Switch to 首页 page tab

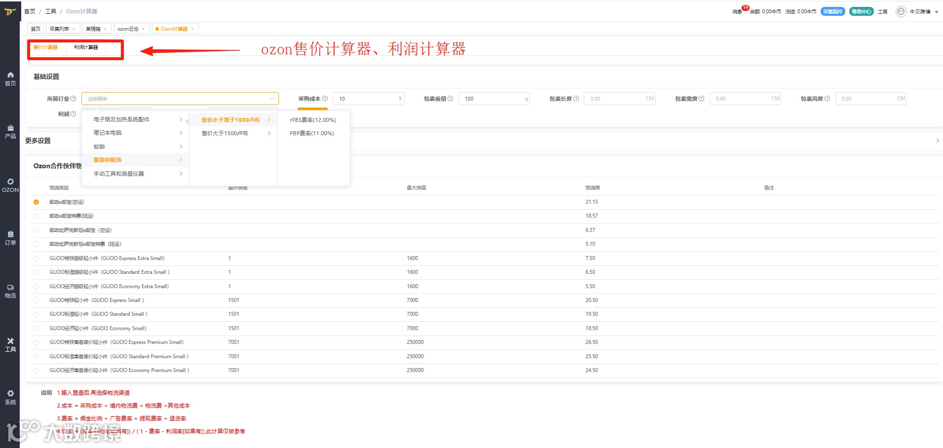pyautogui.click(x=36, y=29)
